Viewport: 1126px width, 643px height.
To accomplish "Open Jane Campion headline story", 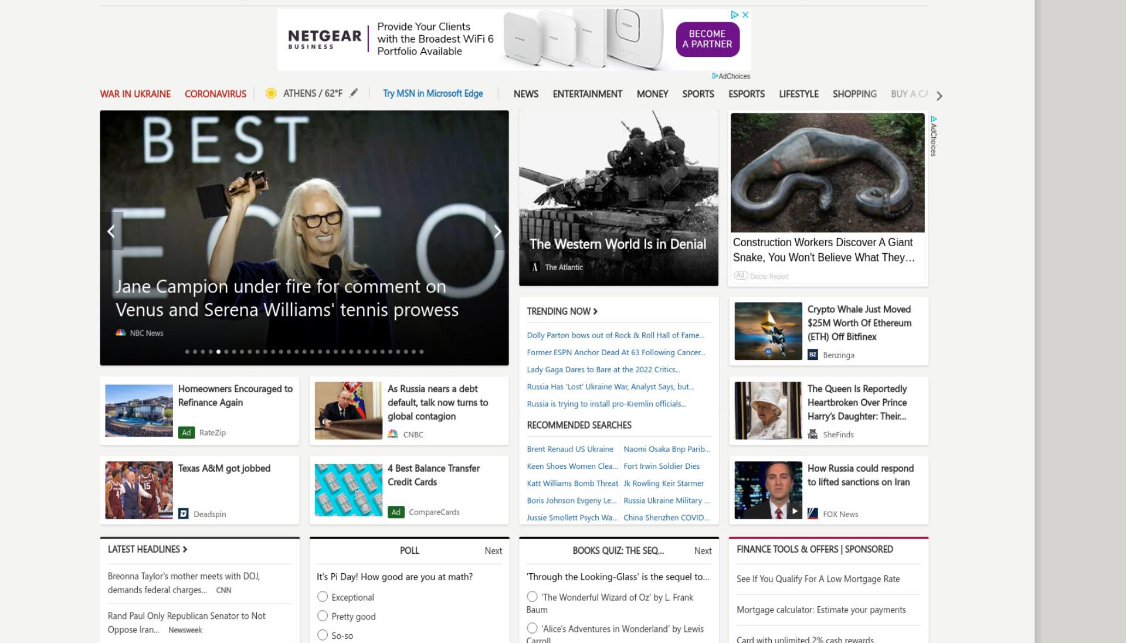I will pyautogui.click(x=287, y=298).
